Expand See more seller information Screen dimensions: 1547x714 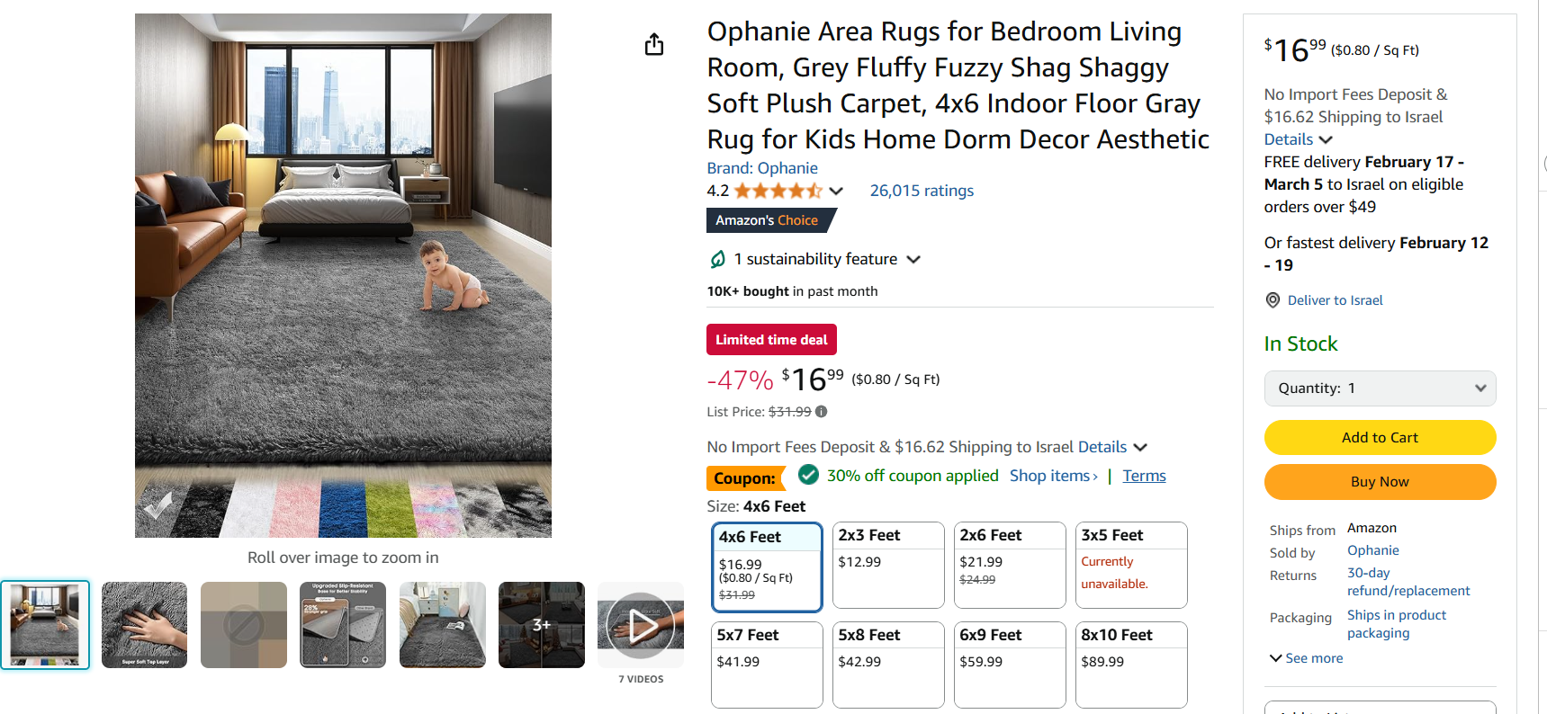[1306, 658]
